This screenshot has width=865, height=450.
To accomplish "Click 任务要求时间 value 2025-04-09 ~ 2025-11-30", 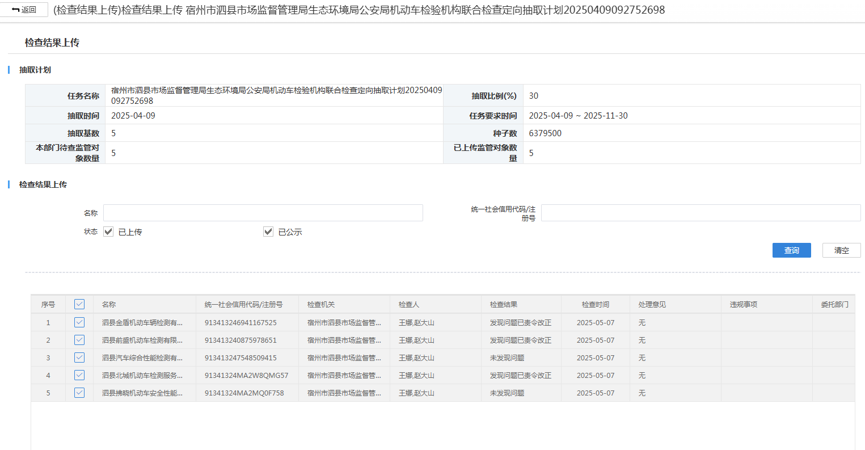I will (578, 115).
